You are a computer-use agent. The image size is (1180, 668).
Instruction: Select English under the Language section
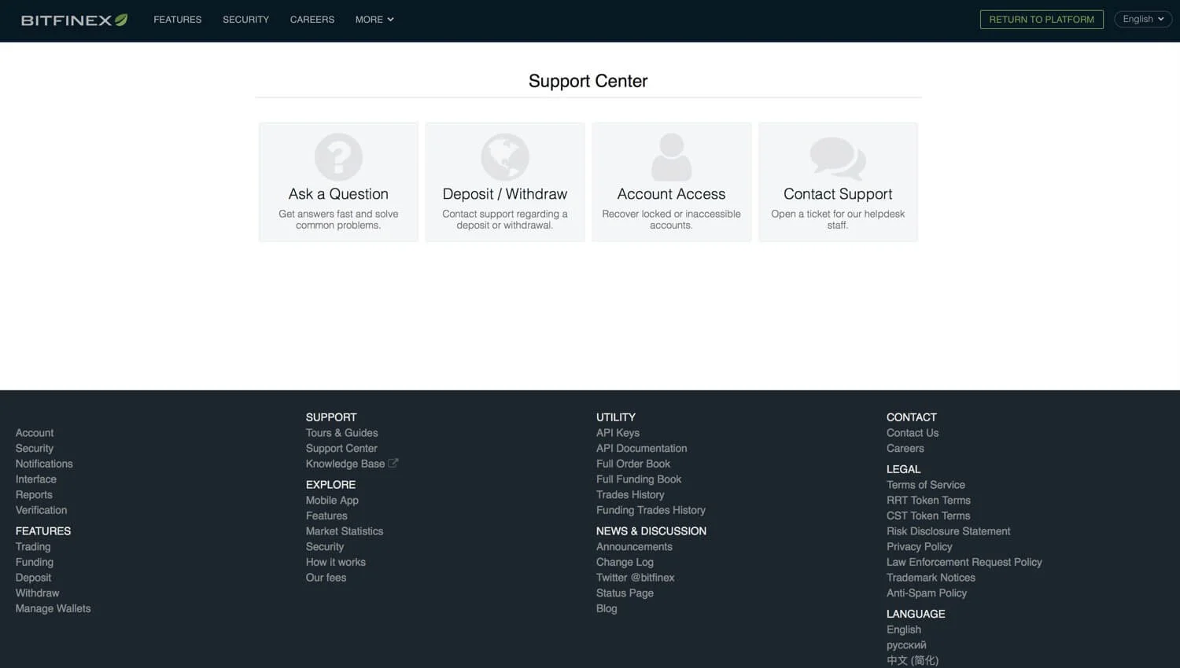903,629
